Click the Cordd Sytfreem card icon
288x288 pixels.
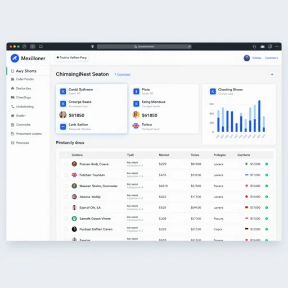[x=63, y=91]
